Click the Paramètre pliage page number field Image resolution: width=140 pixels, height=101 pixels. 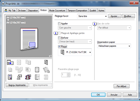point(64,75)
